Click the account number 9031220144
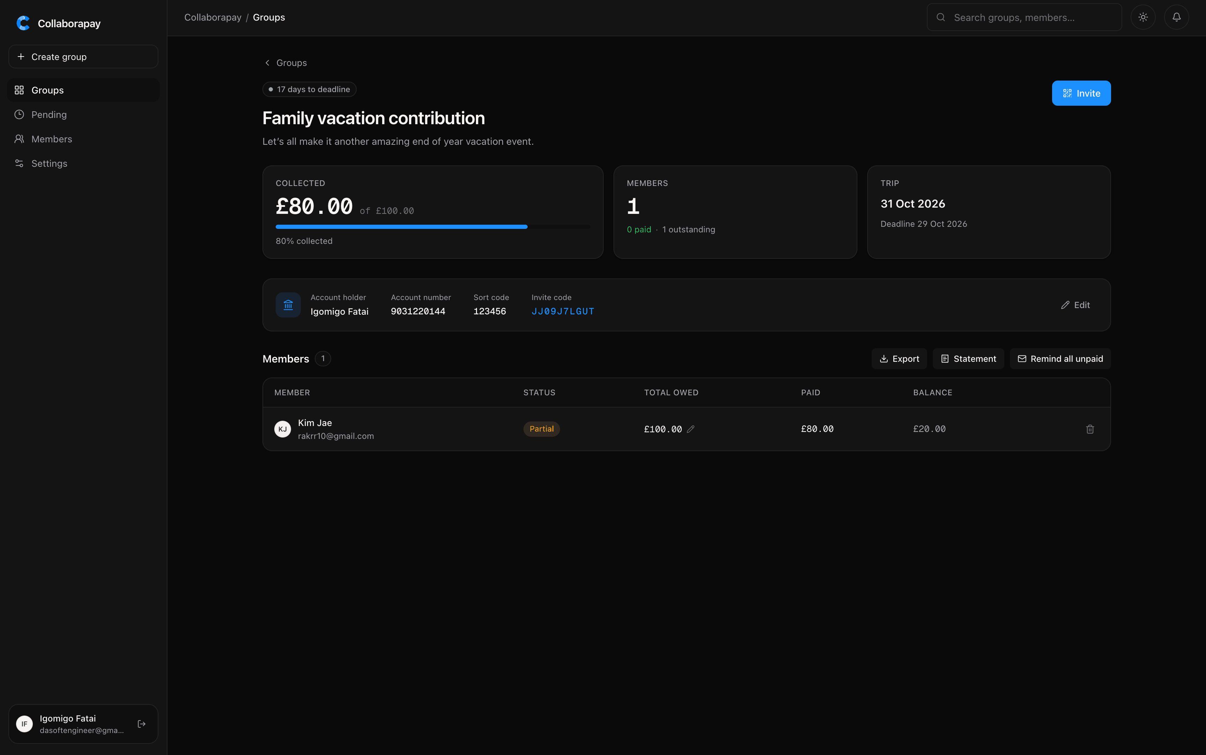 (418, 312)
